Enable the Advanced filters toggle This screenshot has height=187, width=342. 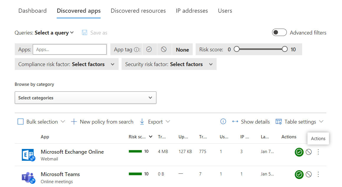click(x=279, y=32)
